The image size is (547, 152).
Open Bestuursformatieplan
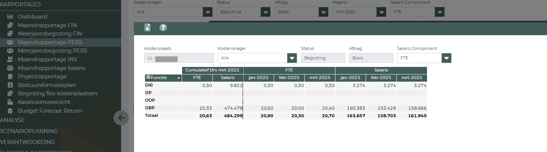click(x=47, y=85)
